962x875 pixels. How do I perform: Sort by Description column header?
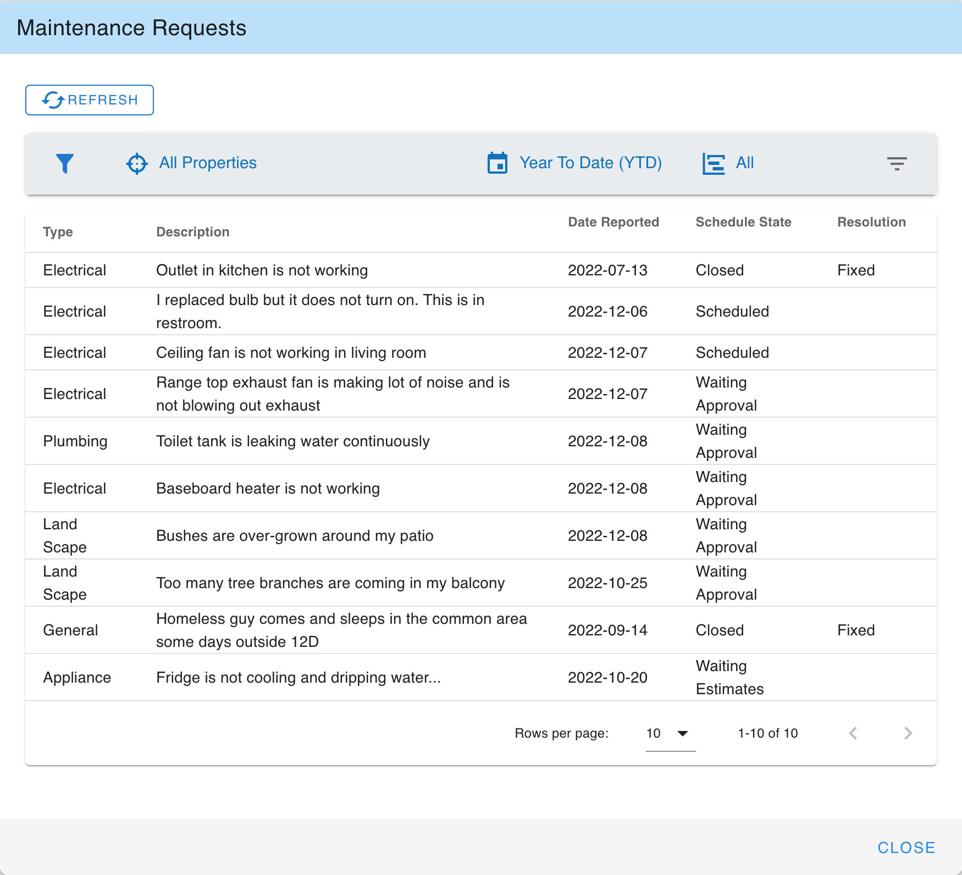pyautogui.click(x=193, y=232)
